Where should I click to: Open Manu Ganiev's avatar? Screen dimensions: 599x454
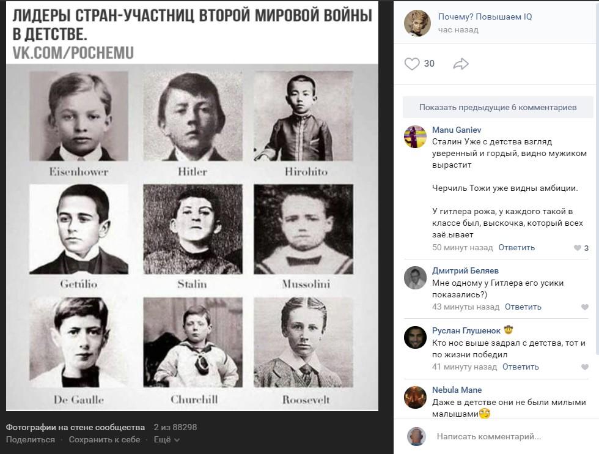tap(415, 136)
